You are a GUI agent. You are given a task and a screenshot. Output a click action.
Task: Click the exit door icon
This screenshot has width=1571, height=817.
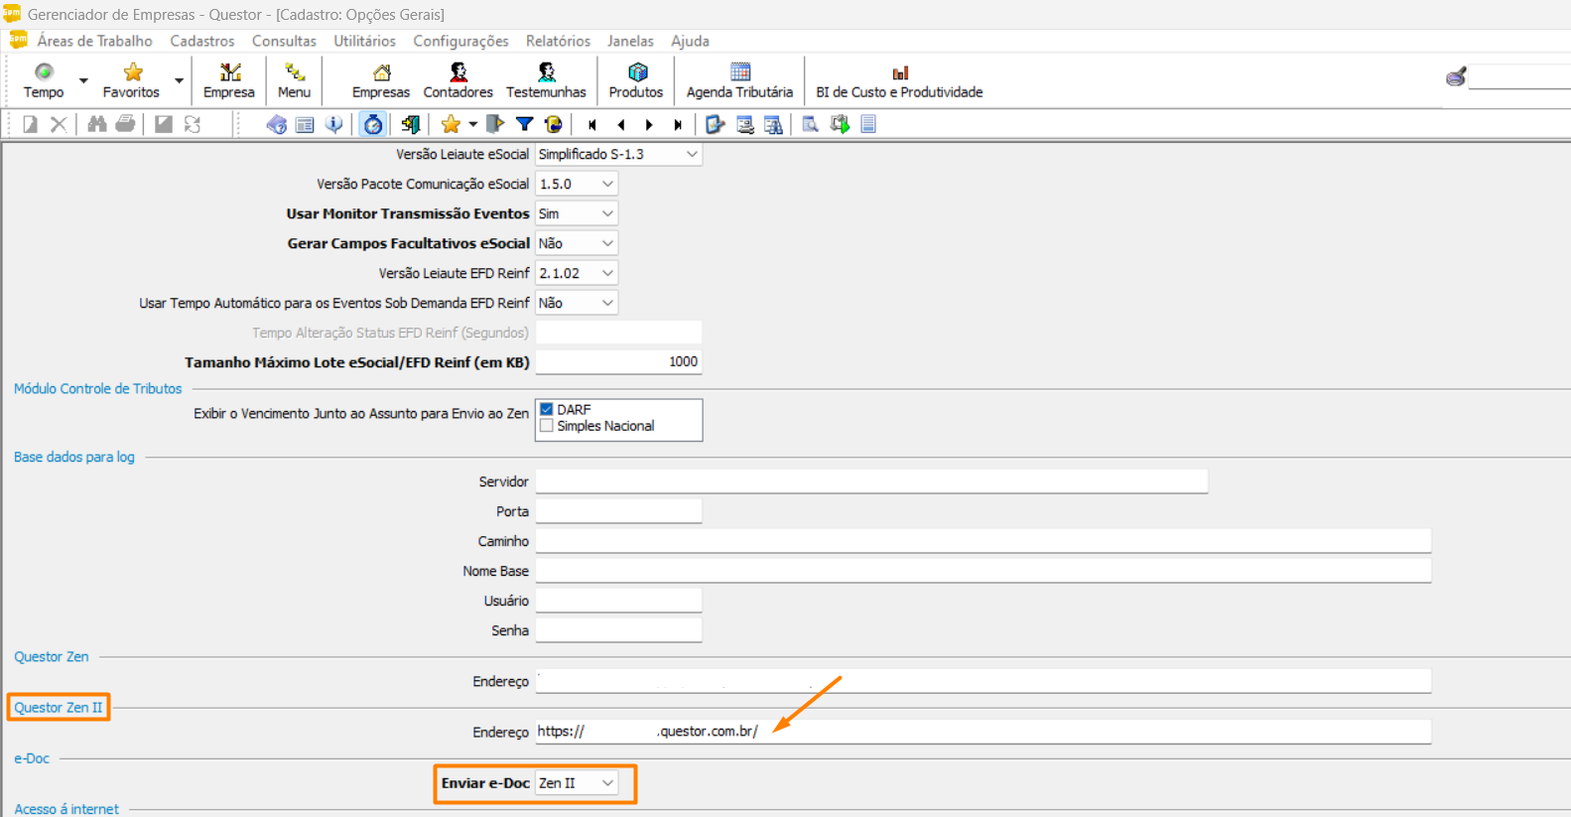pyautogui.click(x=410, y=124)
